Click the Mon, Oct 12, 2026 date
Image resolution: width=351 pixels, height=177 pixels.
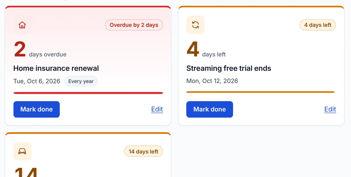tap(212, 81)
